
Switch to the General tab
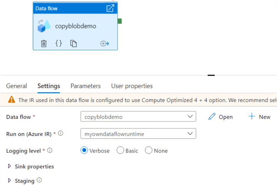tap(17, 86)
